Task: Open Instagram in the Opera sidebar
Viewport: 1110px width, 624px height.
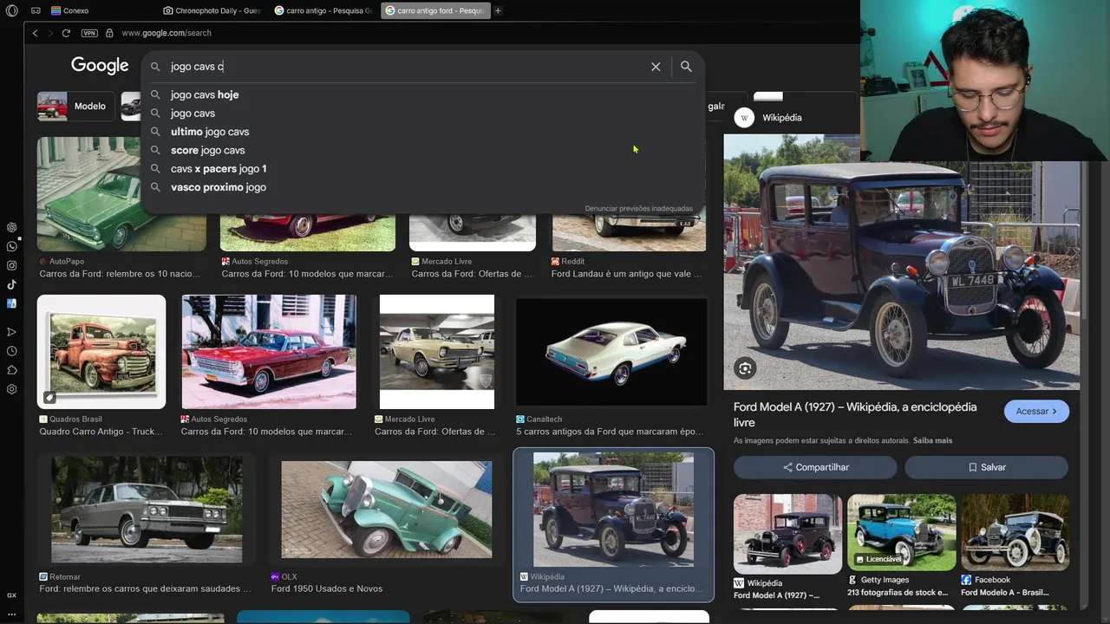Action: [11, 265]
